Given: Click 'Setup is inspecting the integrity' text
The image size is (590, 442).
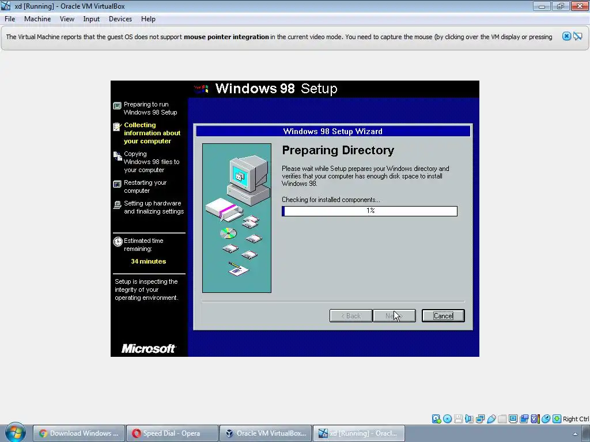Looking at the screenshot, I should 146,289.
